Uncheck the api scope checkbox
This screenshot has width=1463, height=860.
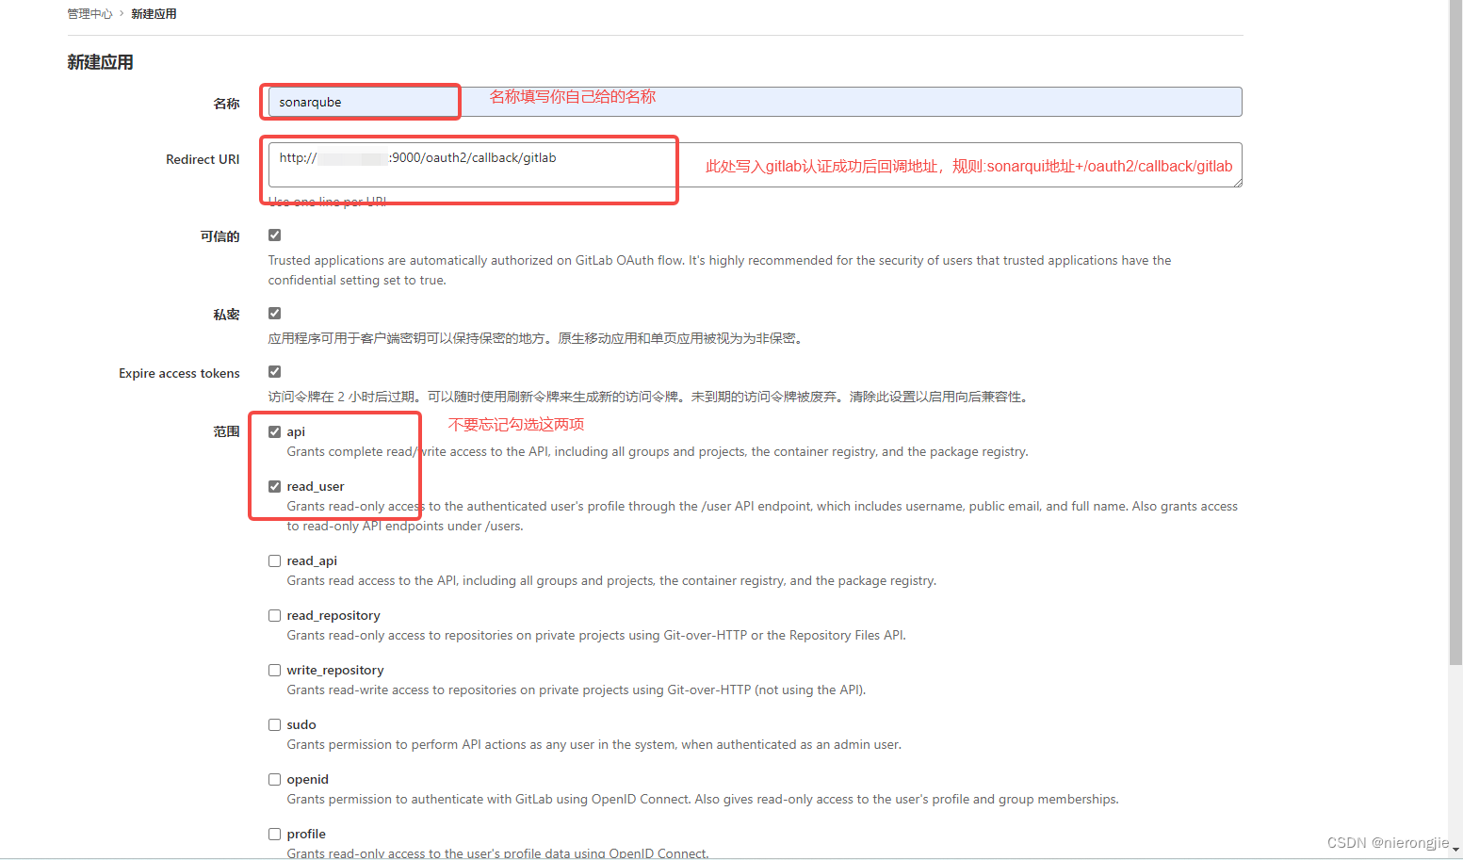pyautogui.click(x=274, y=430)
